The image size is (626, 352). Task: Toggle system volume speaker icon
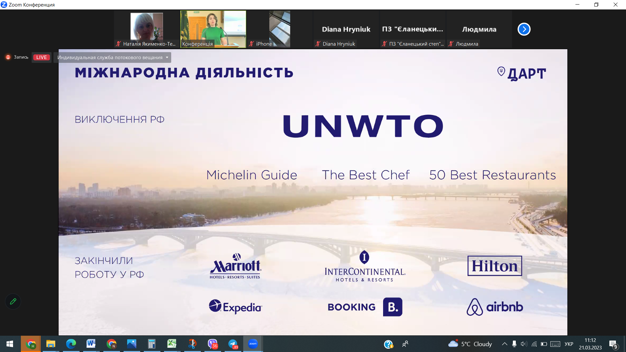click(x=524, y=344)
